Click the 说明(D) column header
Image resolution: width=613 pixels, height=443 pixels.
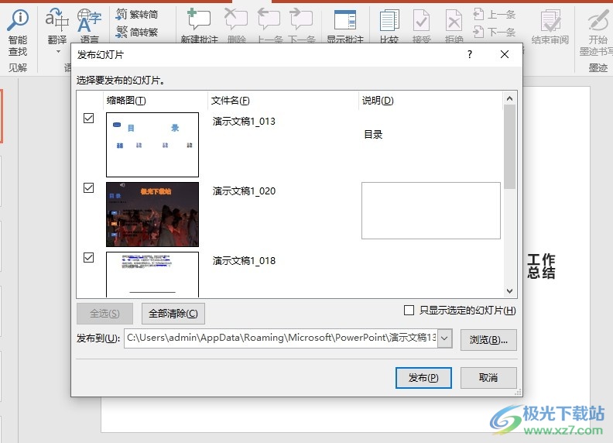coord(430,101)
